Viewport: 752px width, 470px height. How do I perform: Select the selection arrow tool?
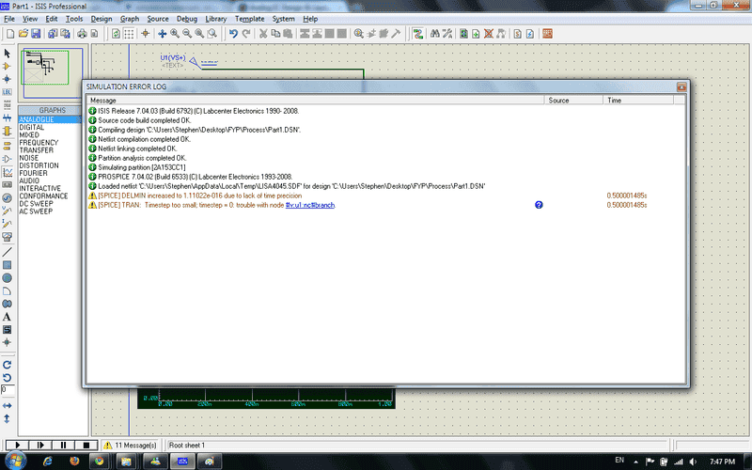click(x=8, y=54)
